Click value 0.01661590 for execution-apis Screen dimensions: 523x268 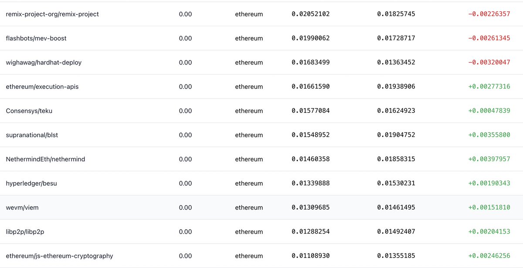tap(311, 87)
